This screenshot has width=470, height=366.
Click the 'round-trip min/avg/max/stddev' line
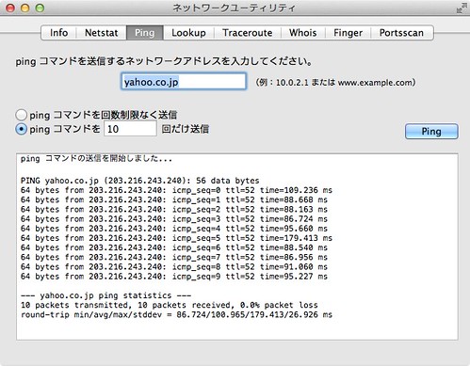tap(176, 314)
